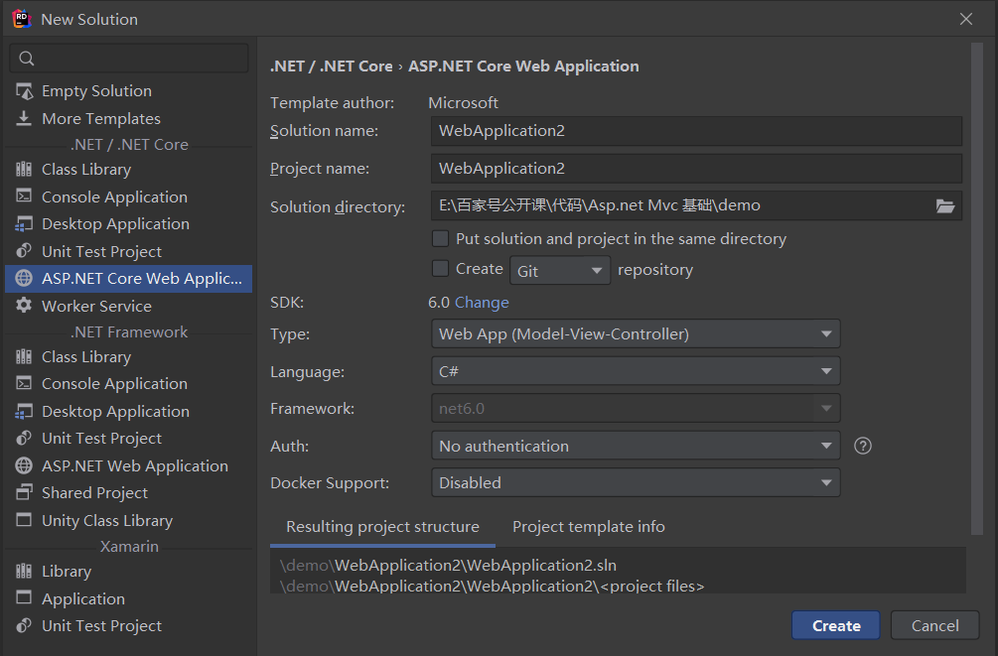This screenshot has height=656, width=998.
Task: Select .NET Core Desktop Application icon
Action: pyautogui.click(x=24, y=224)
